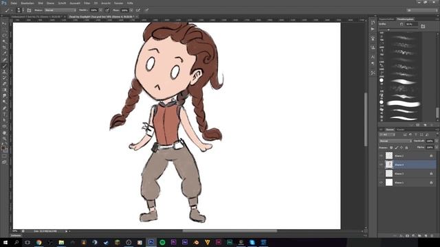Filter layers by pixel layer icon
Screen dimensions: 440x247
(405, 134)
